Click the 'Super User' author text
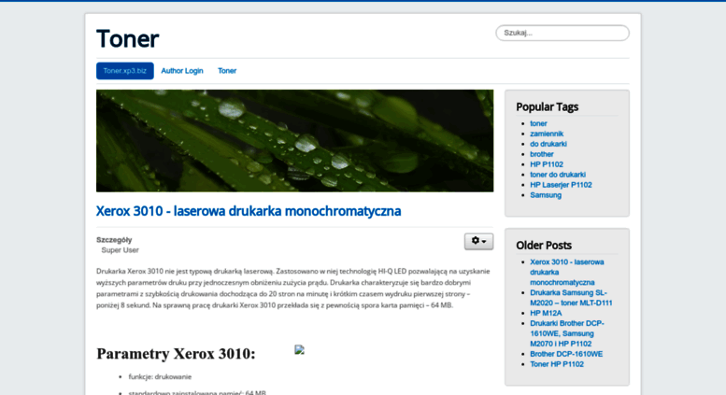The width and height of the screenshot is (726, 395). point(120,249)
